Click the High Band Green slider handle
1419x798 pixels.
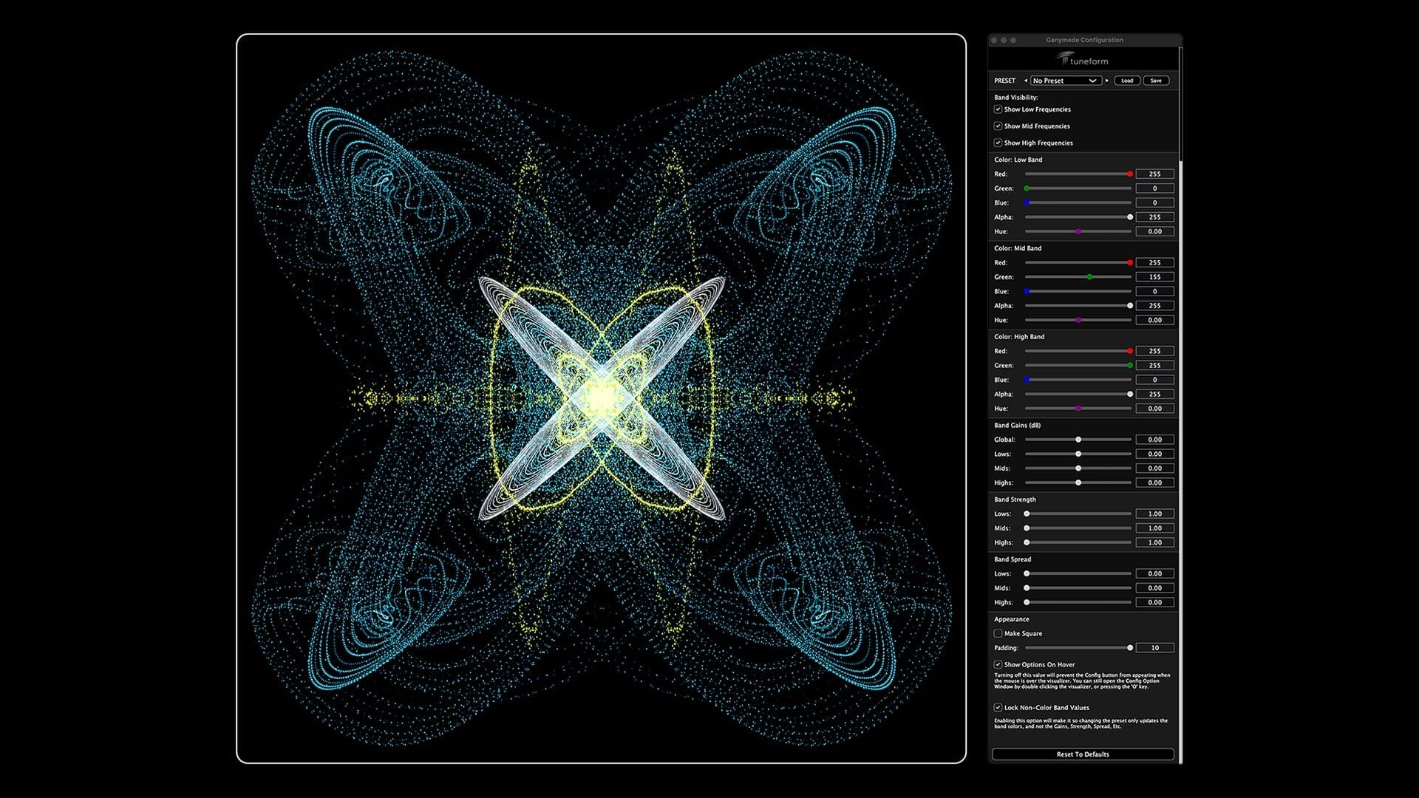coord(1130,366)
